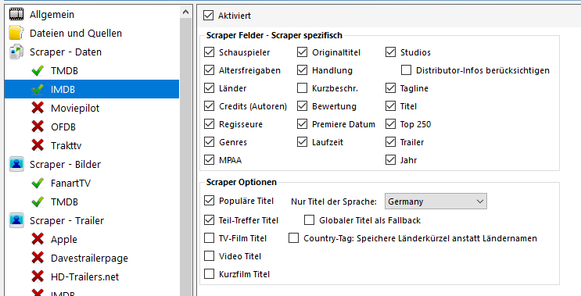Screen dimensions: 581x296
Task: Open OFDB scraper settings
Action: [x=63, y=127]
